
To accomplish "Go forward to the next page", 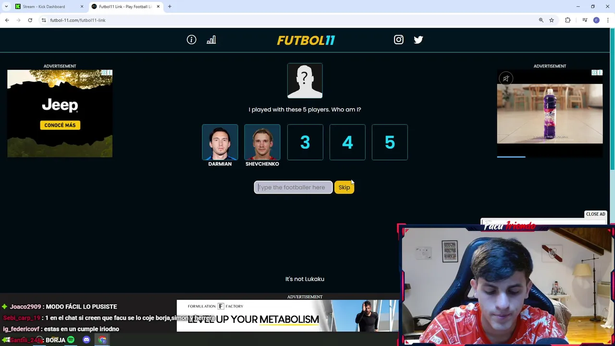I will pos(19,20).
